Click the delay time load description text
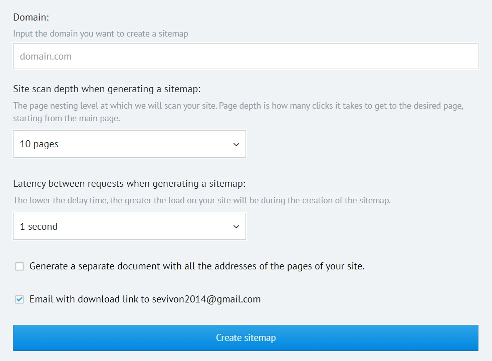 click(x=201, y=200)
